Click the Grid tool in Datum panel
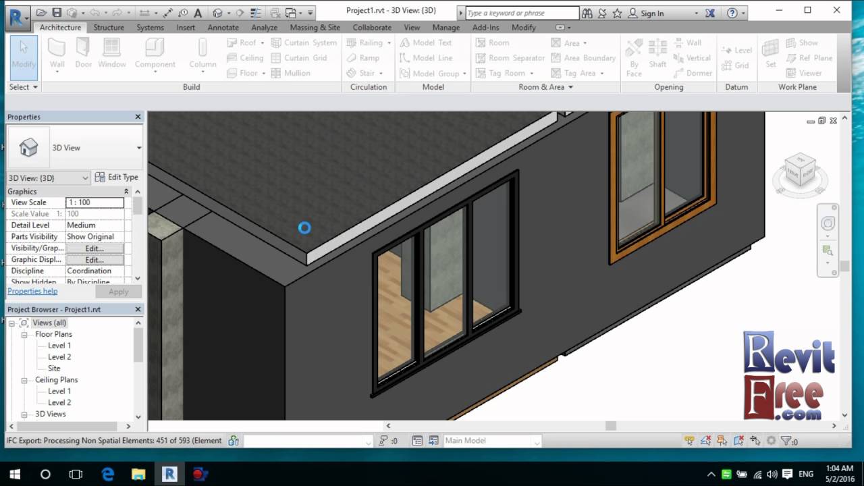864x486 pixels. pos(735,65)
